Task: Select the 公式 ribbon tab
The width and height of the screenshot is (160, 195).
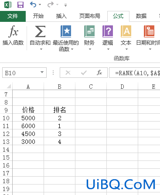Action: pos(118,16)
